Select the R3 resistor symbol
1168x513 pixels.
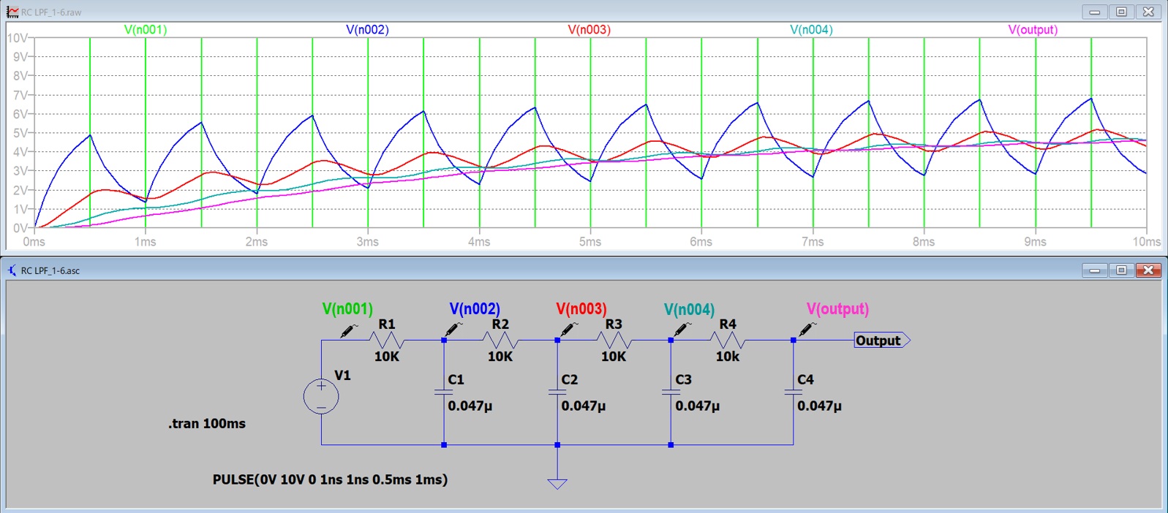614,341
